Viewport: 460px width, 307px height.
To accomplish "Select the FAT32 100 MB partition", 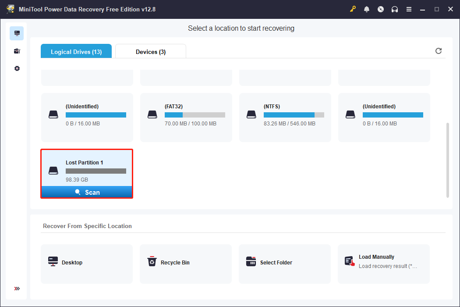I will pyautogui.click(x=186, y=117).
